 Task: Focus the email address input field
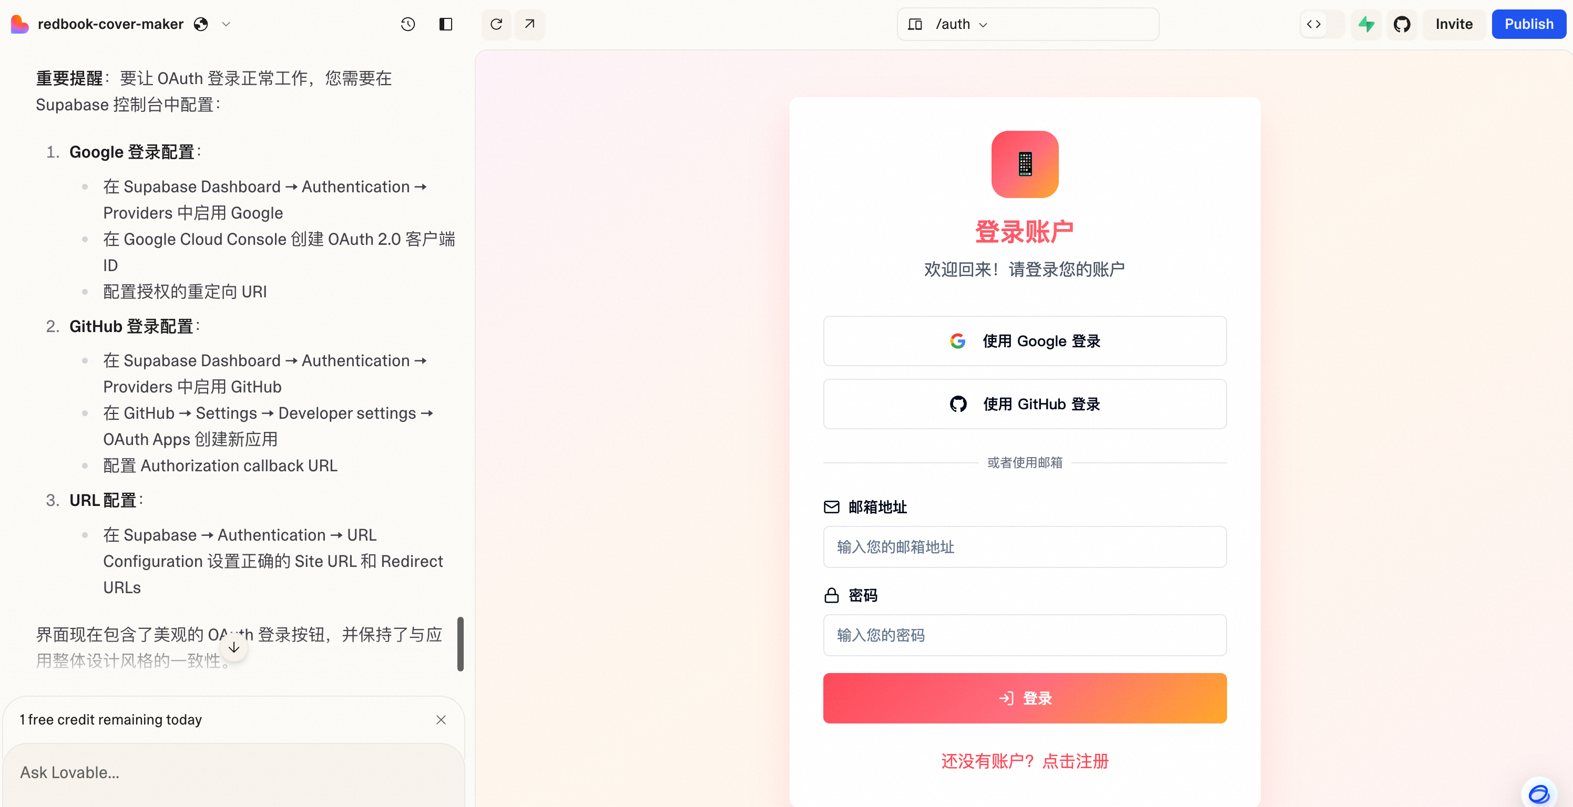1025,547
